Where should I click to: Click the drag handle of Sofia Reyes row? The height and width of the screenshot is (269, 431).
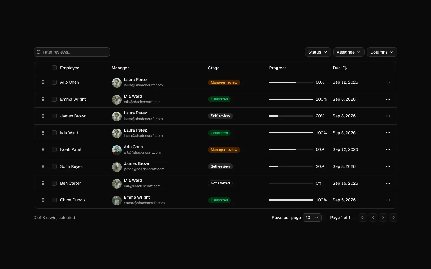point(43,166)
